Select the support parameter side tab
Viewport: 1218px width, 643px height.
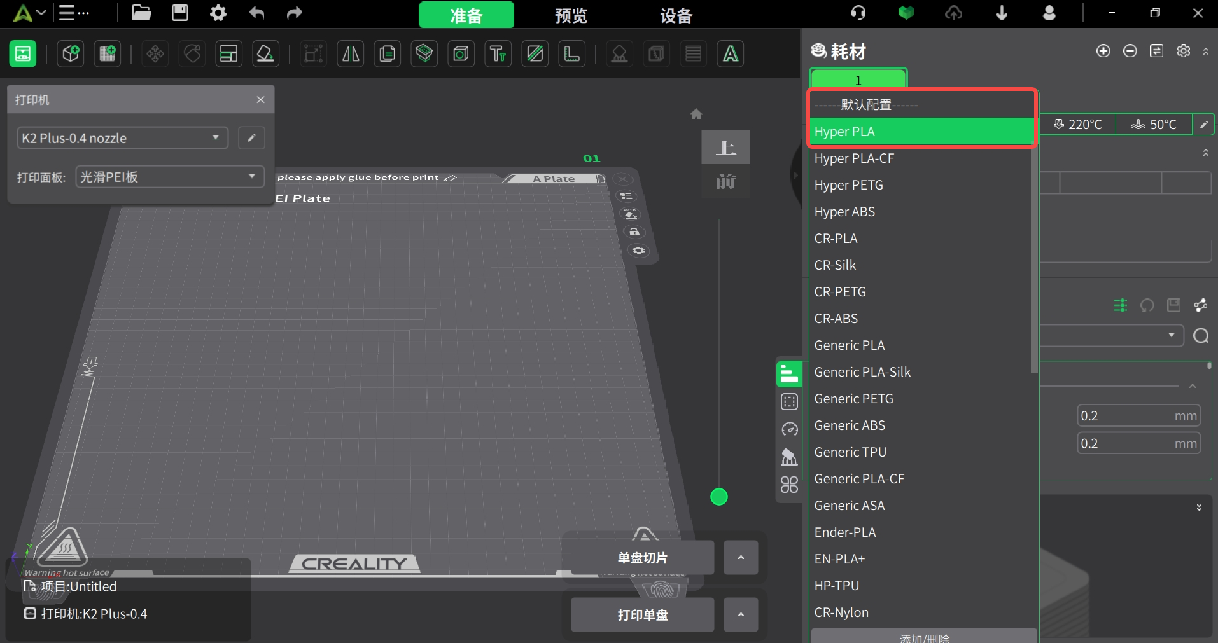pyautogui.click(x=789, y=457)
